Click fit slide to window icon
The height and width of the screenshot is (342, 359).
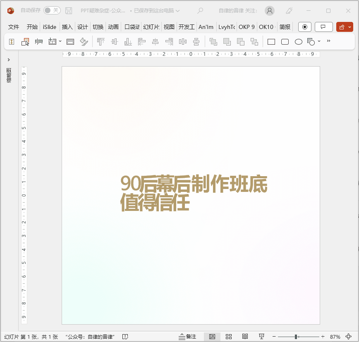coord(348,337)
